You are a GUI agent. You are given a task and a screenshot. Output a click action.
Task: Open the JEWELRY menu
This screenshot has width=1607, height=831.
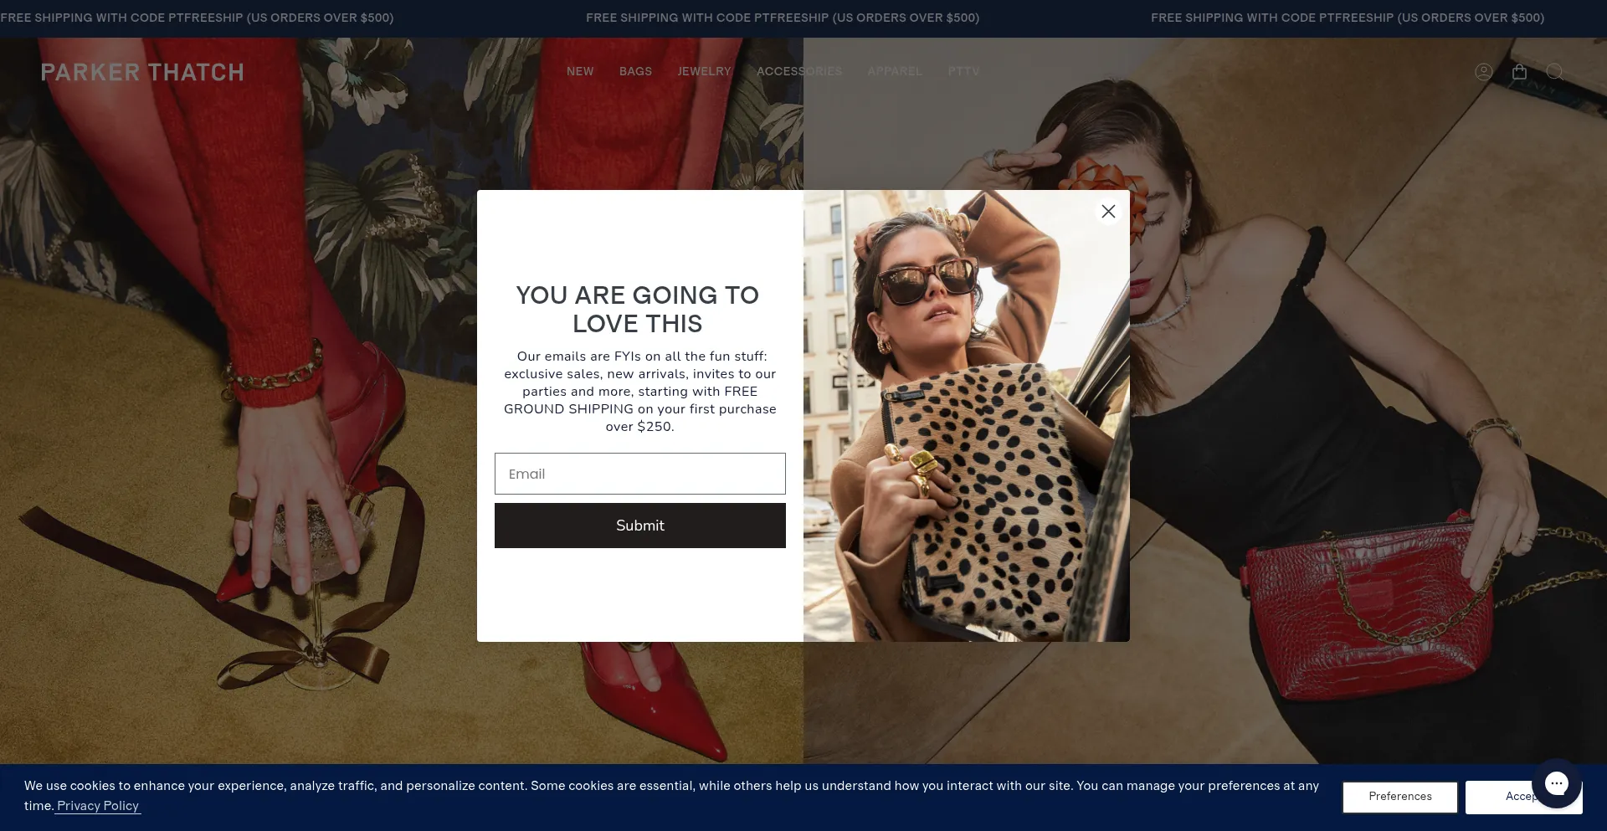coord(704,71)
